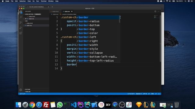
Task: Select border-bottom suggestion
Action: pos(98,25)
